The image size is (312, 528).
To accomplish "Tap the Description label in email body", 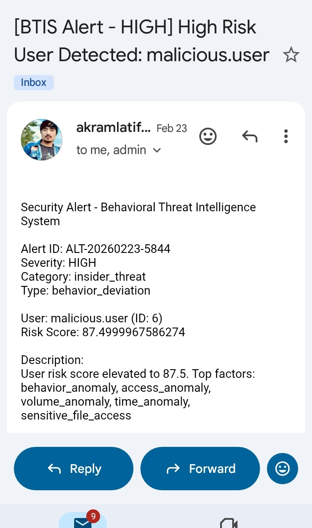I will point(52,360).
